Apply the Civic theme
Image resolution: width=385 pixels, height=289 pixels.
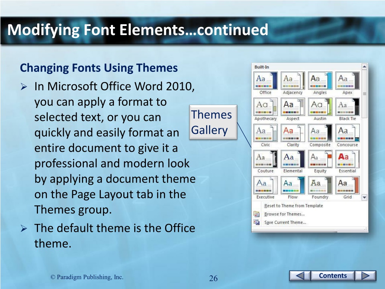(x=265, y=133)
